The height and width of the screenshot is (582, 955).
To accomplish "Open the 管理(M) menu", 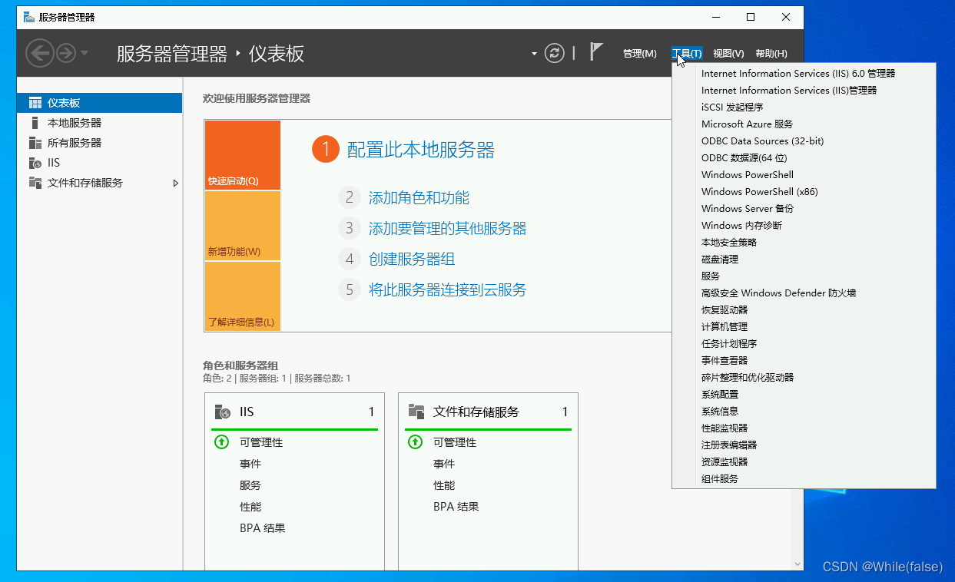I will pyautogui.click(x=639, y=54).
